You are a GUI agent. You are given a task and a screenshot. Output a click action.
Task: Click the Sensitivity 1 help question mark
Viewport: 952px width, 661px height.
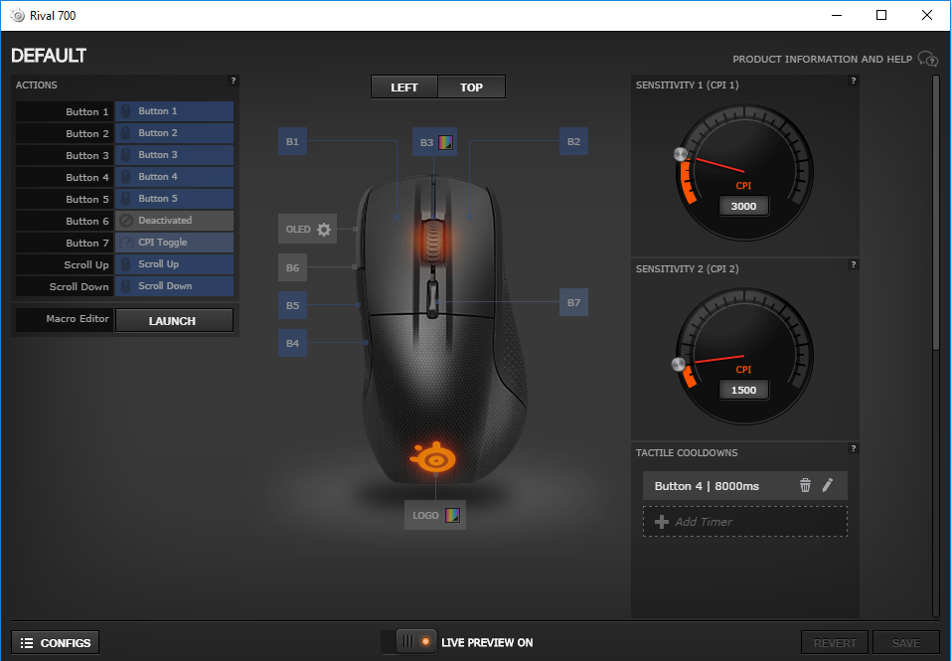point(853,82)
